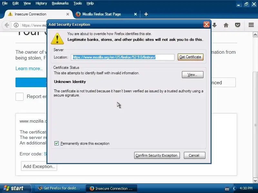Click the blue Go Back button on page

point(31,82)
